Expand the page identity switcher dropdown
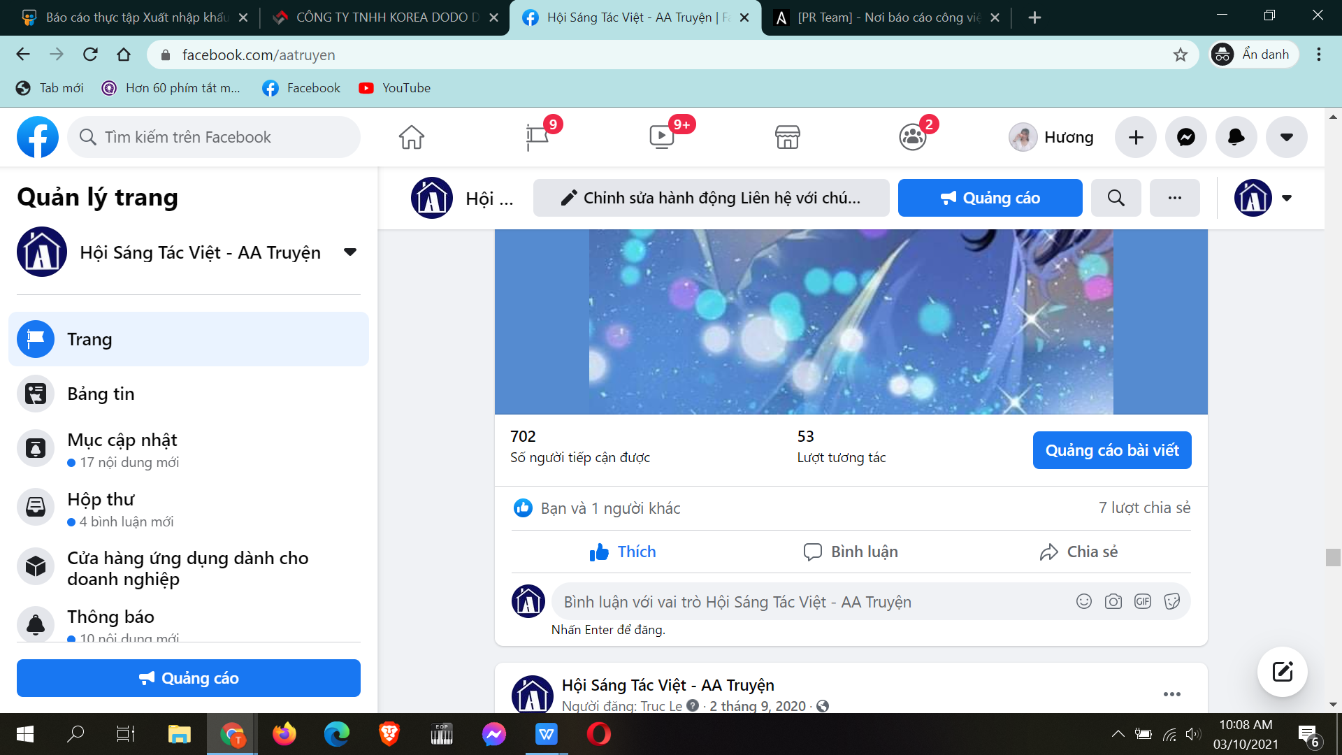Image resolution: width=1342 pixels, height=755 pixels. pos(1287,198)
